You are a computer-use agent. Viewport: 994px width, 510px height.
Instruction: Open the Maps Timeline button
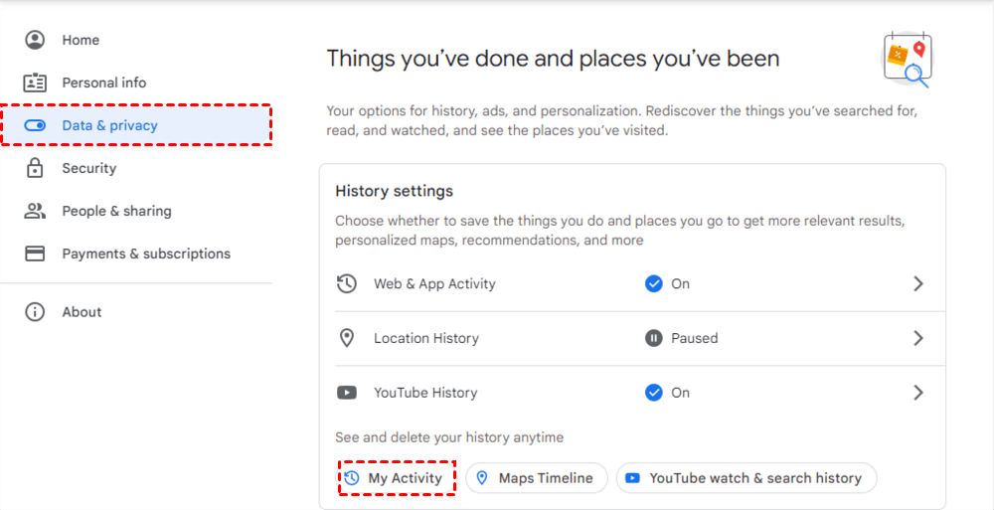point(536,478)
